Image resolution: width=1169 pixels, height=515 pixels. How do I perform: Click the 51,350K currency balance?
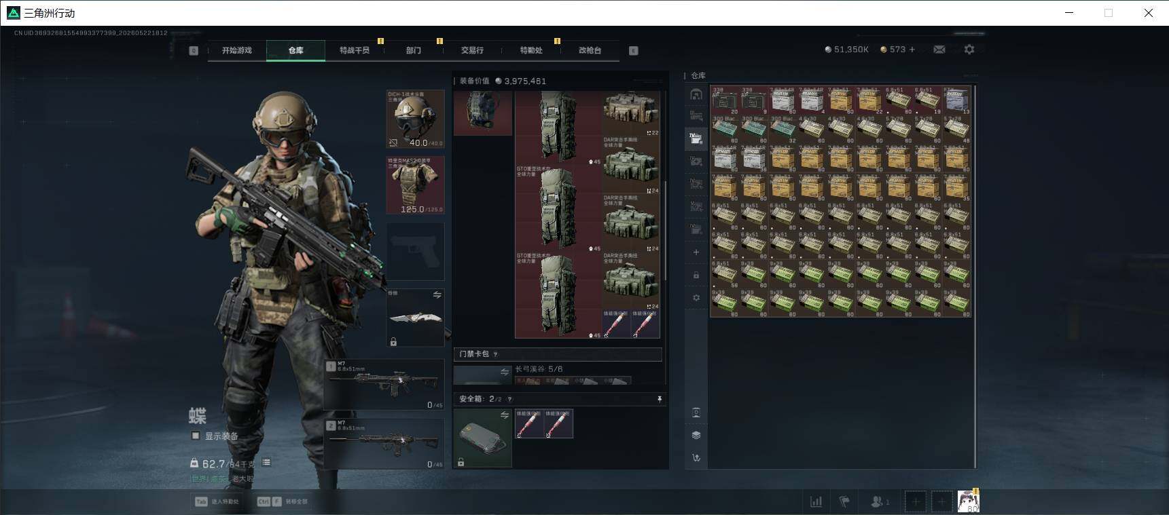tap(846, 50)
